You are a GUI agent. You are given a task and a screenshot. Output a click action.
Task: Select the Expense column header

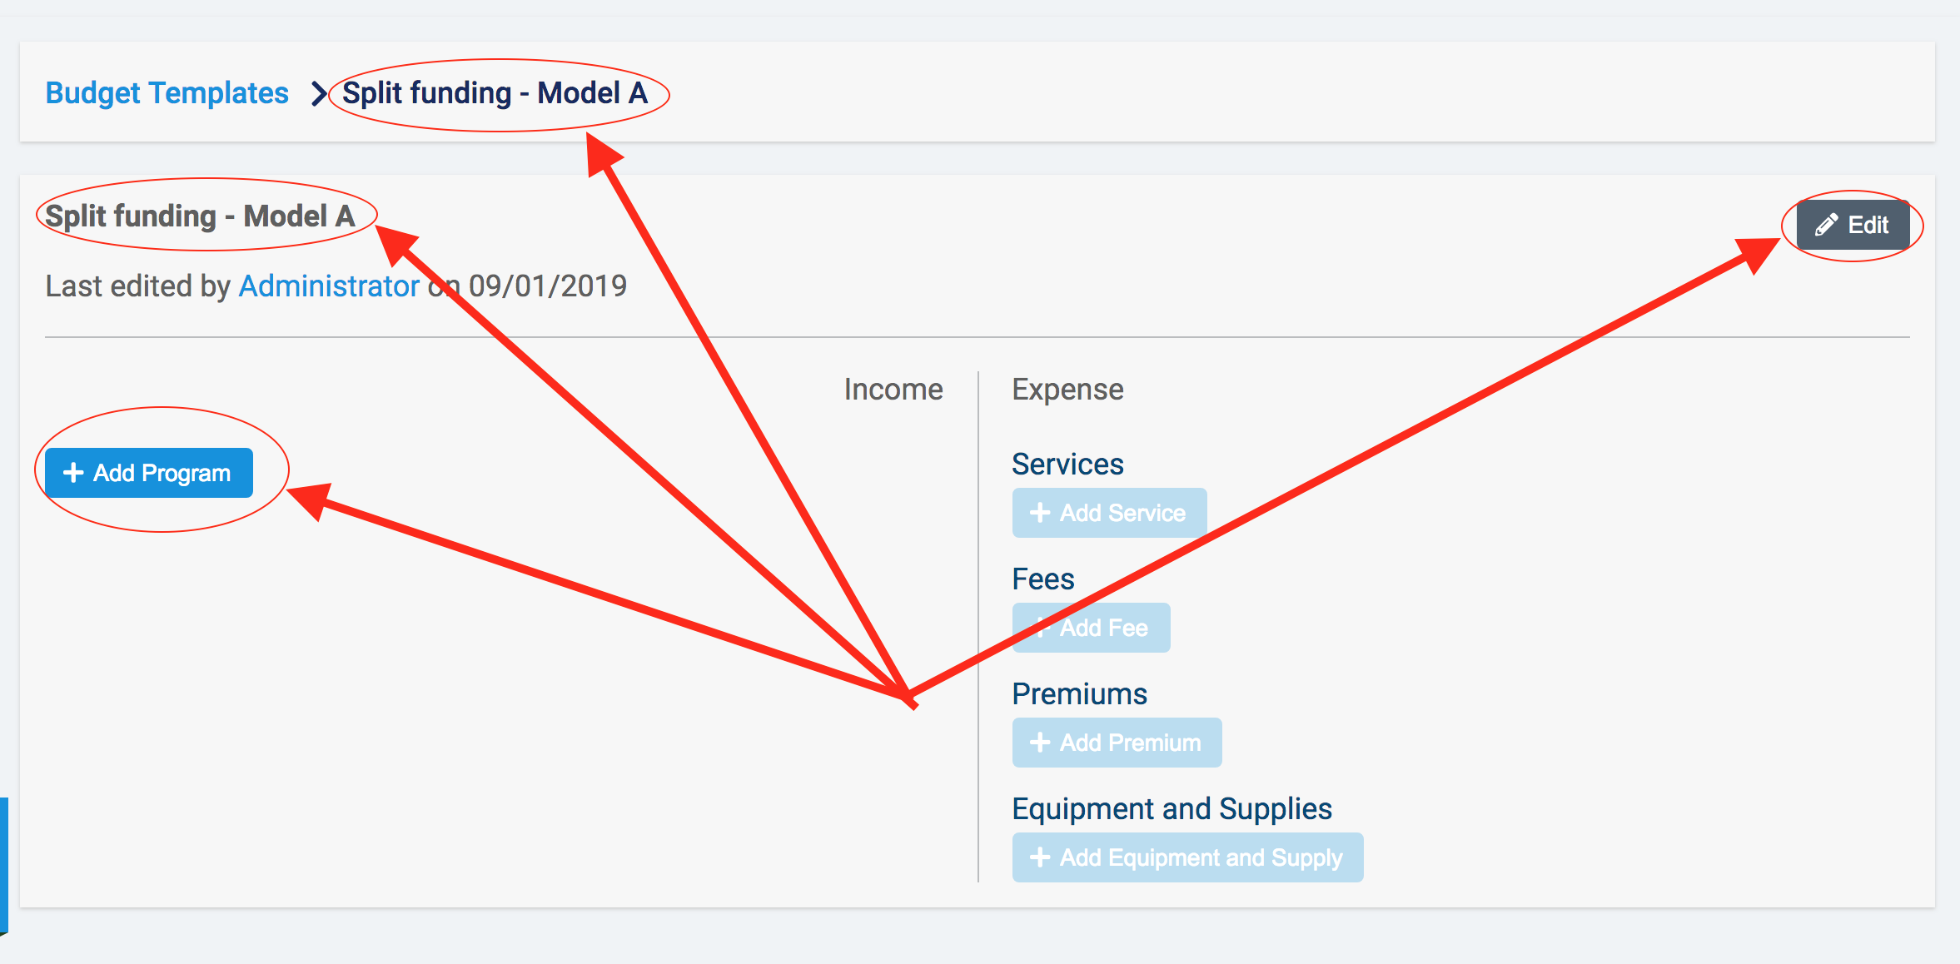(1067, 390)
